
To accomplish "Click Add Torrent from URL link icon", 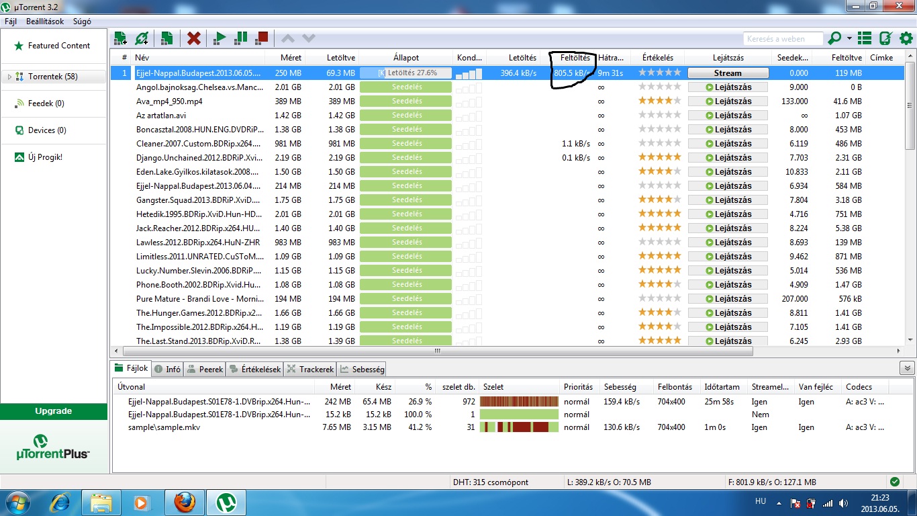I will click(x=142, y=38).
